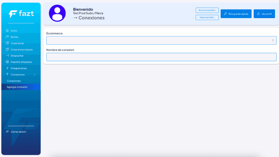
Task: Click the user avatar profile picture
Action: click(x=57, y=13)
